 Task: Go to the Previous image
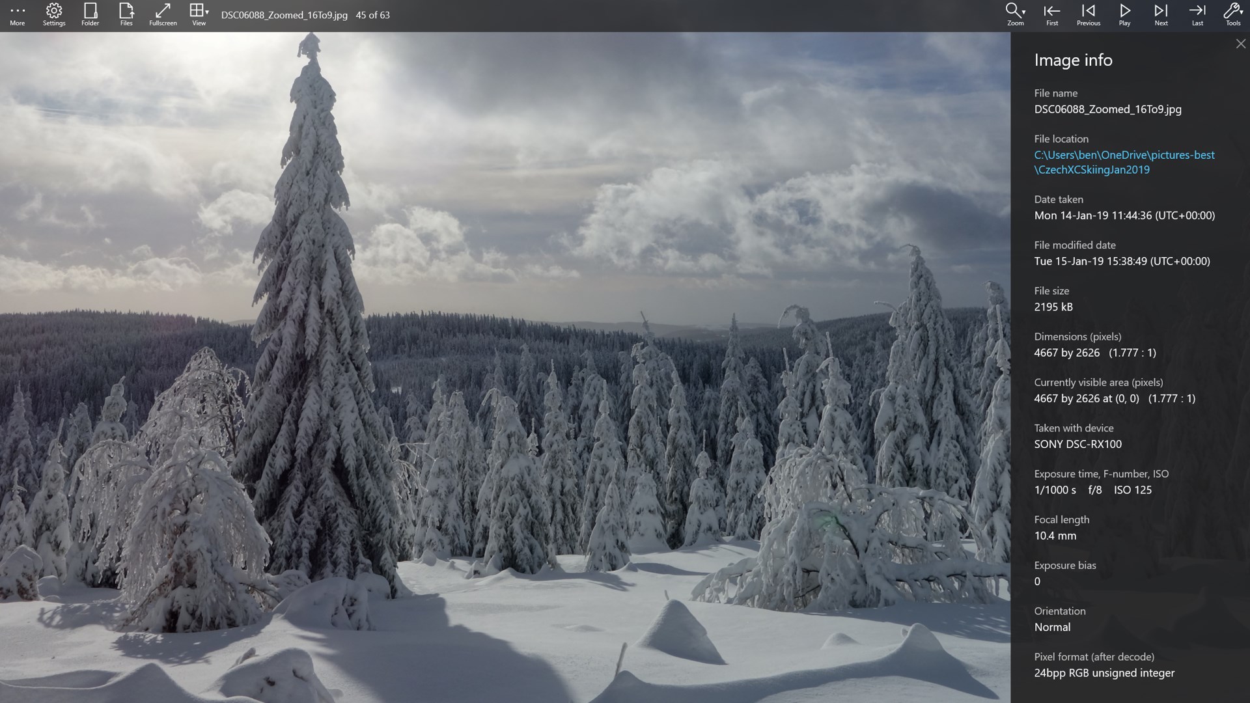coord(1087,11)
